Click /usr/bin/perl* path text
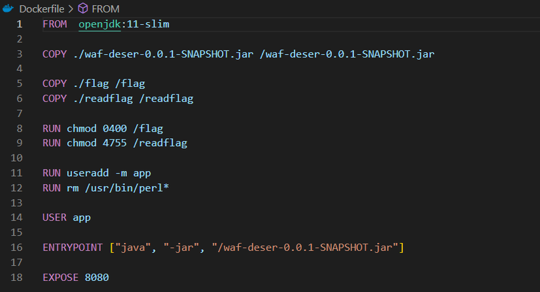 (x=127, y=188)
